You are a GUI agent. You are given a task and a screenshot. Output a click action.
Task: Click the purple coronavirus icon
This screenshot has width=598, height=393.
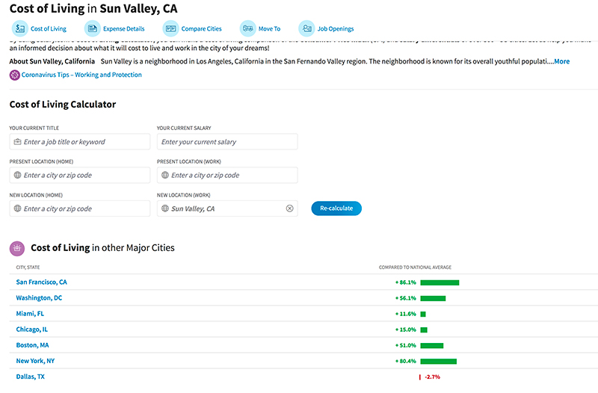pos(14,75)
